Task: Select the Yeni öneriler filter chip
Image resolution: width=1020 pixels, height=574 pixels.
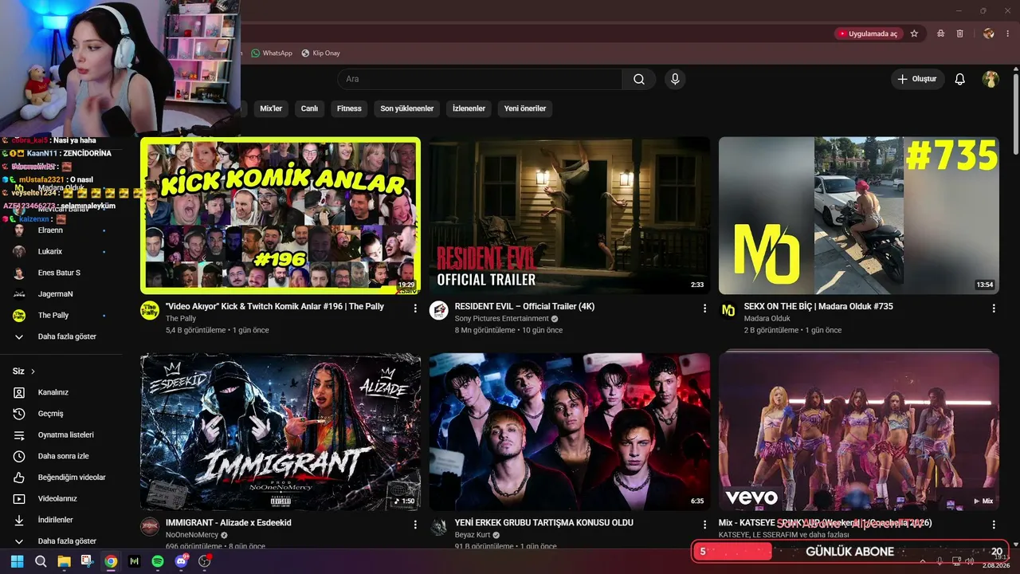Action: click(x=525, y=108)
